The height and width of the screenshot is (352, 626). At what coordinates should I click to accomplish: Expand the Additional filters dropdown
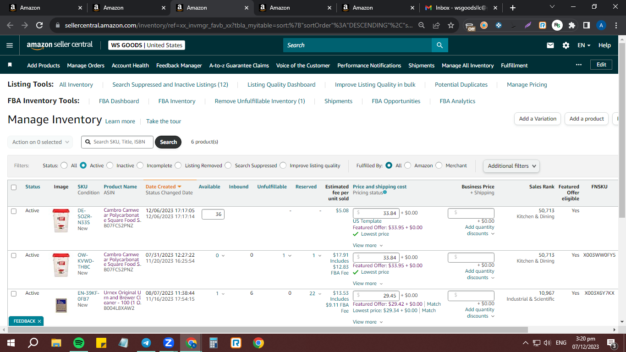click(x=511, y=166)
